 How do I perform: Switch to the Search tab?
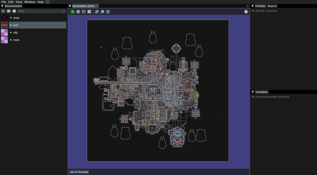click(x=272, y=6)
